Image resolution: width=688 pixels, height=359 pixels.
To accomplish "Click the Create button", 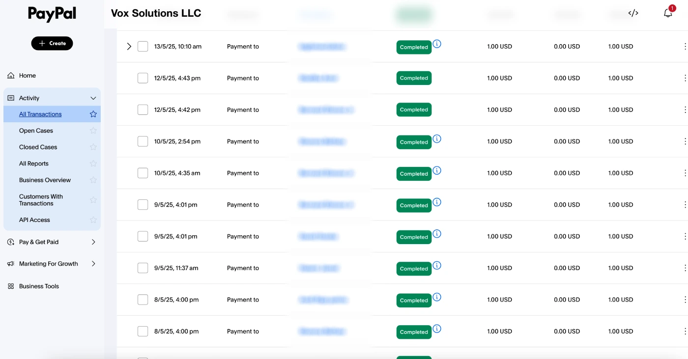I will pyautogui.click(x=52, y=43).
